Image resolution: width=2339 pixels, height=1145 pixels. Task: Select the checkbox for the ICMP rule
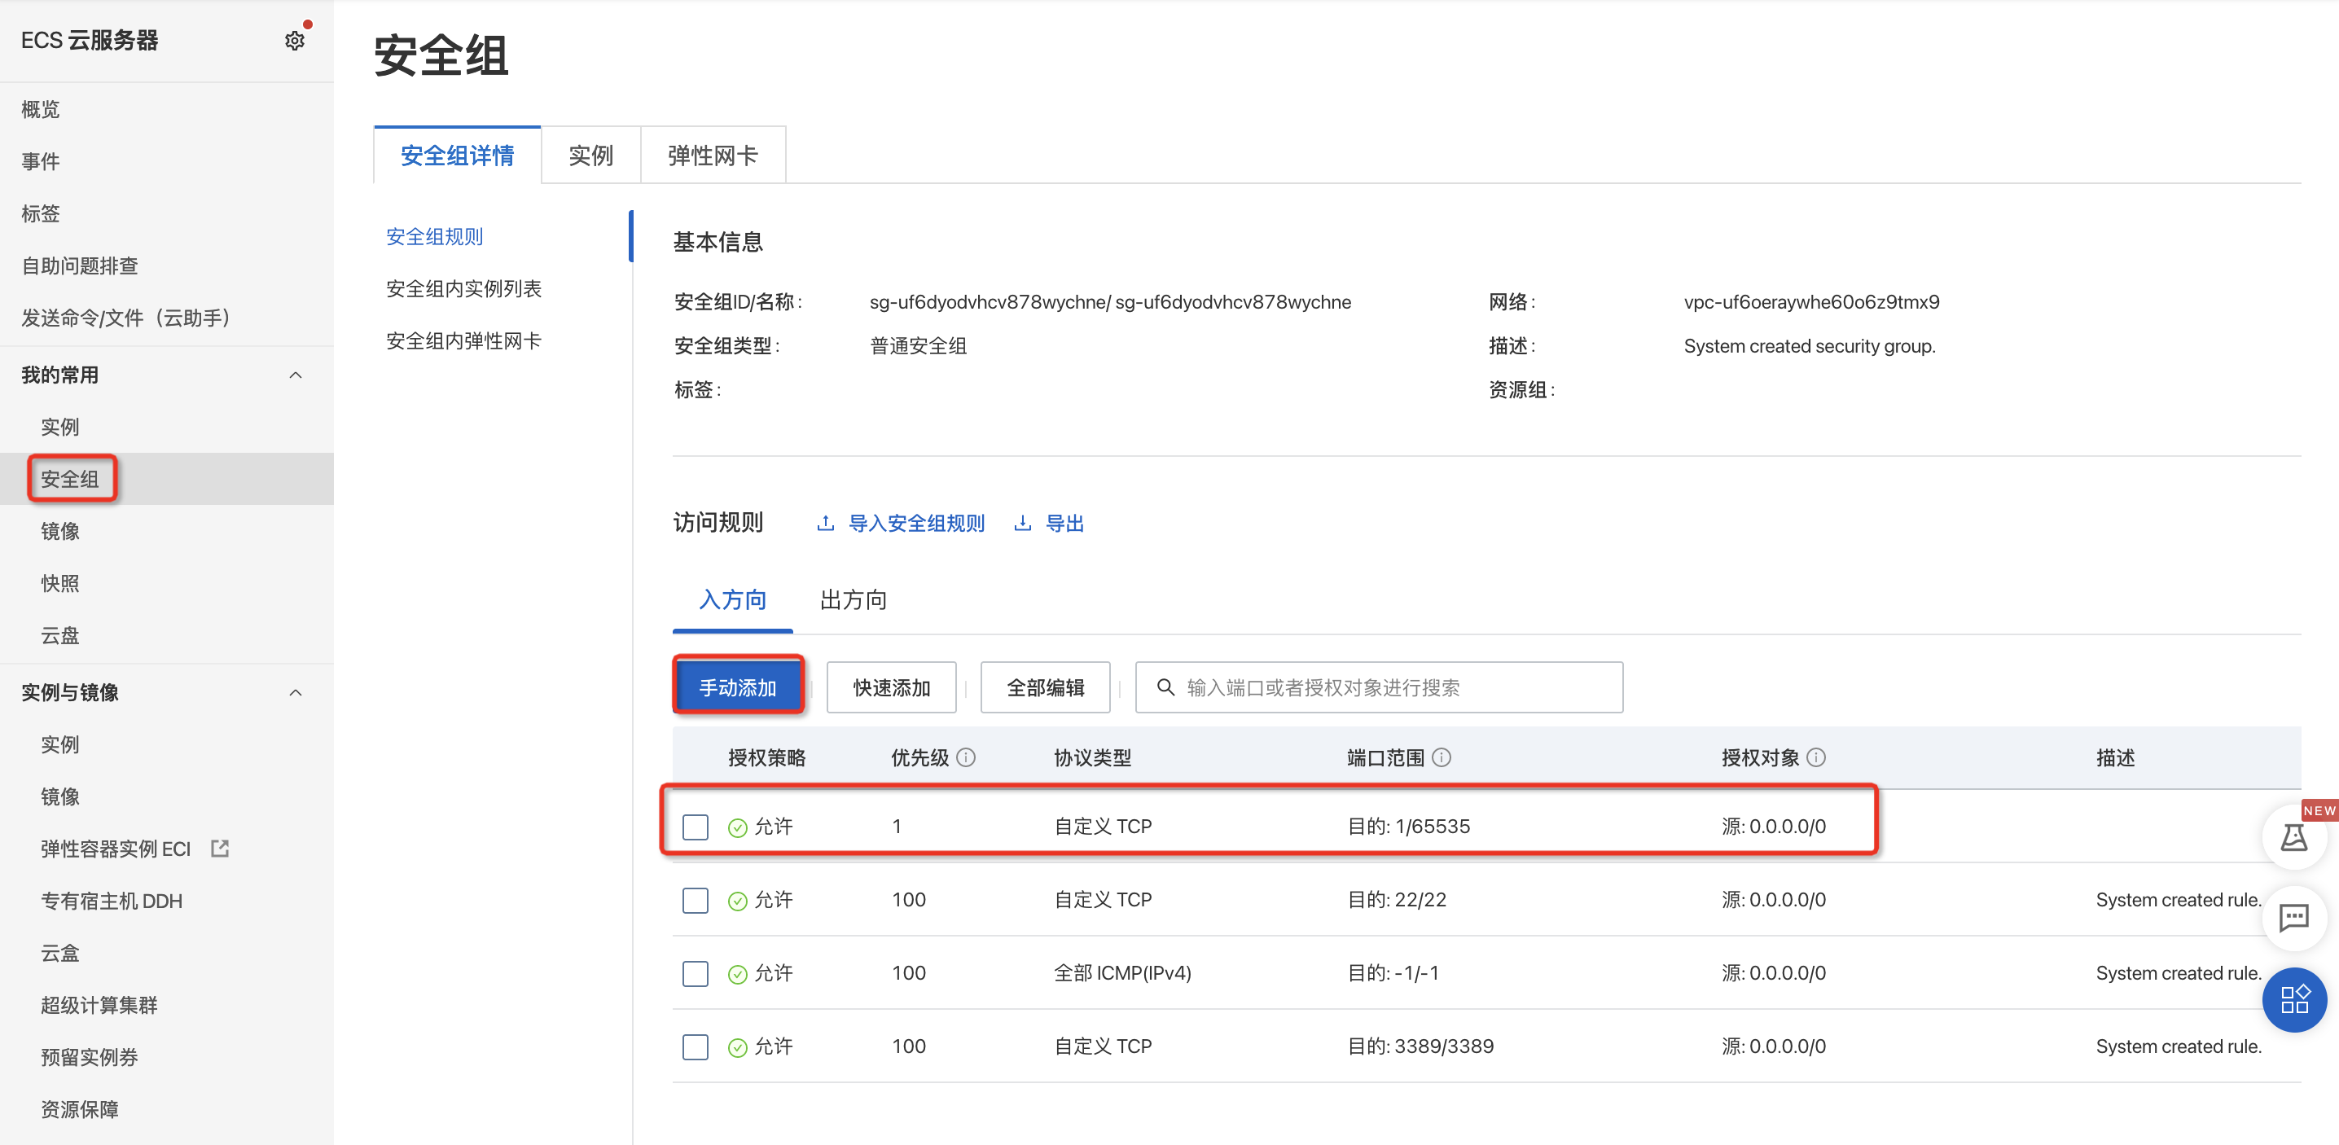coord(695,973)
